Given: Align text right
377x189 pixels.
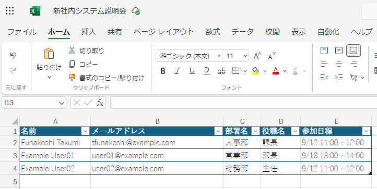Looking at the screenshot, I should pyautogui.click(x=354, y=64).
